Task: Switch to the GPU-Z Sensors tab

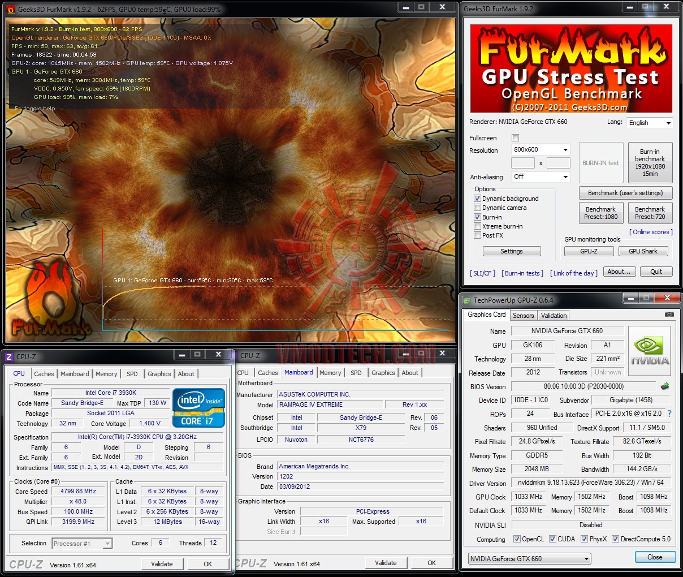Action: tap(523, 316)
